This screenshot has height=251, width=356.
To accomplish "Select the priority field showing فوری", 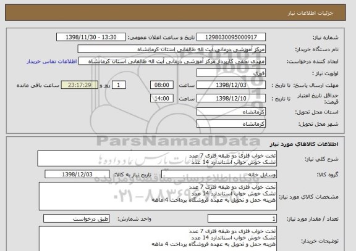I will (x=231, y=73).
